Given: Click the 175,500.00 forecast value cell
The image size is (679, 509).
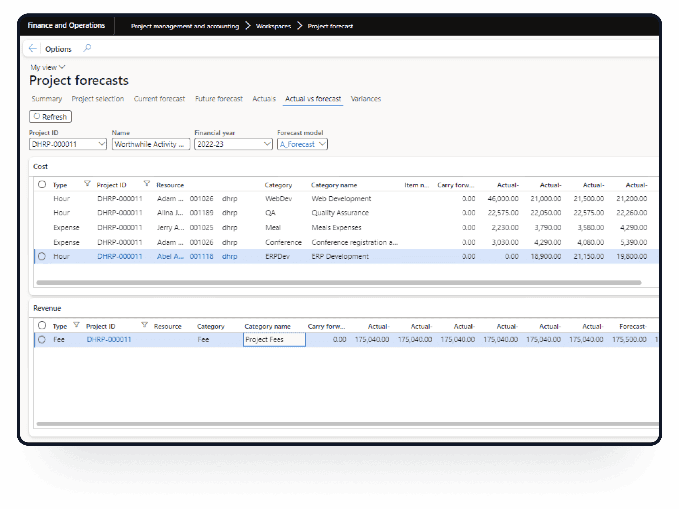Looking at the screenshot, I should click(629, 340).
